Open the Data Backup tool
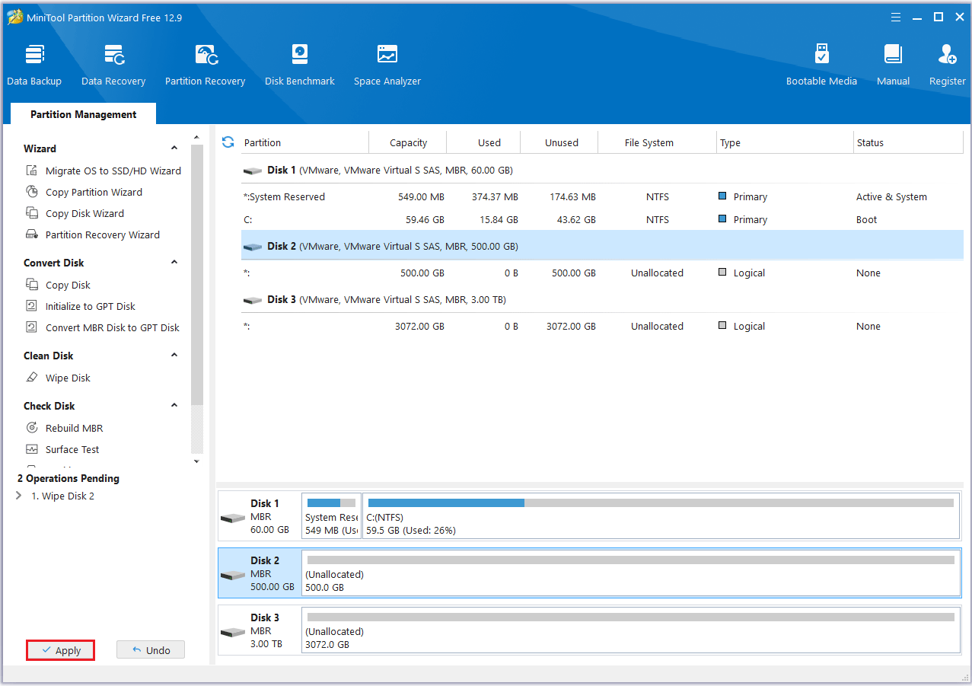Image resolution: width=972 pixels, height=686 pixels. coord(34,65)
